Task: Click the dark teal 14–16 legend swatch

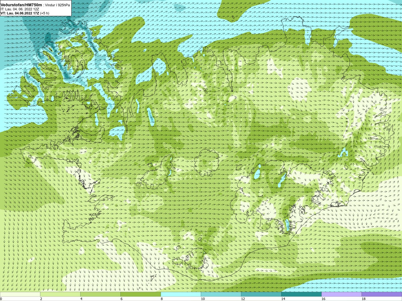Action: click(x=301, y=294)
